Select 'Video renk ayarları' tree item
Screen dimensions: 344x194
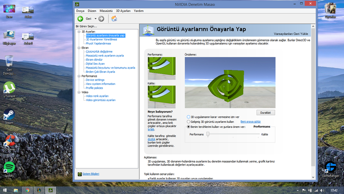(97, 96)
